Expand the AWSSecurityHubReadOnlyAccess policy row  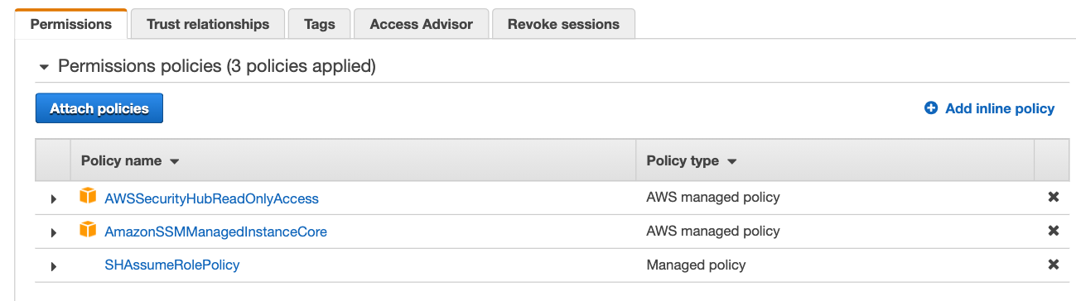54,198
